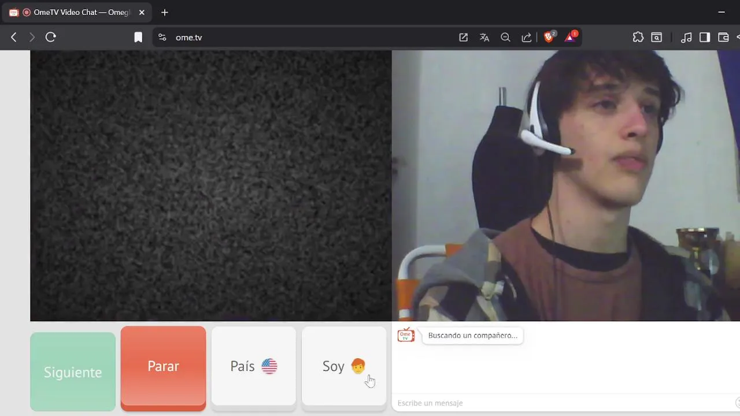Share this page with the share icon

click(x=527, y=37)
